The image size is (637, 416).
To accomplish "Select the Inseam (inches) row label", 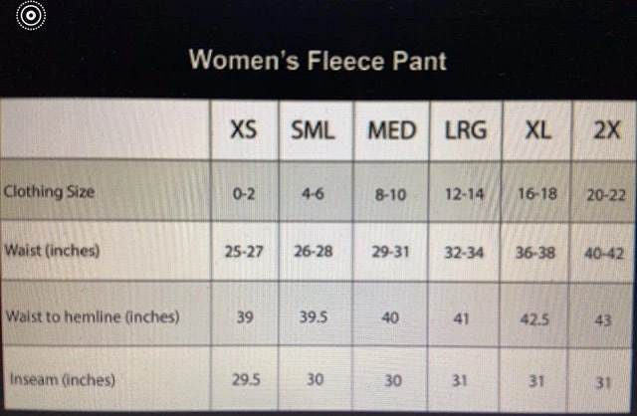I will click(x=62, y=379).
